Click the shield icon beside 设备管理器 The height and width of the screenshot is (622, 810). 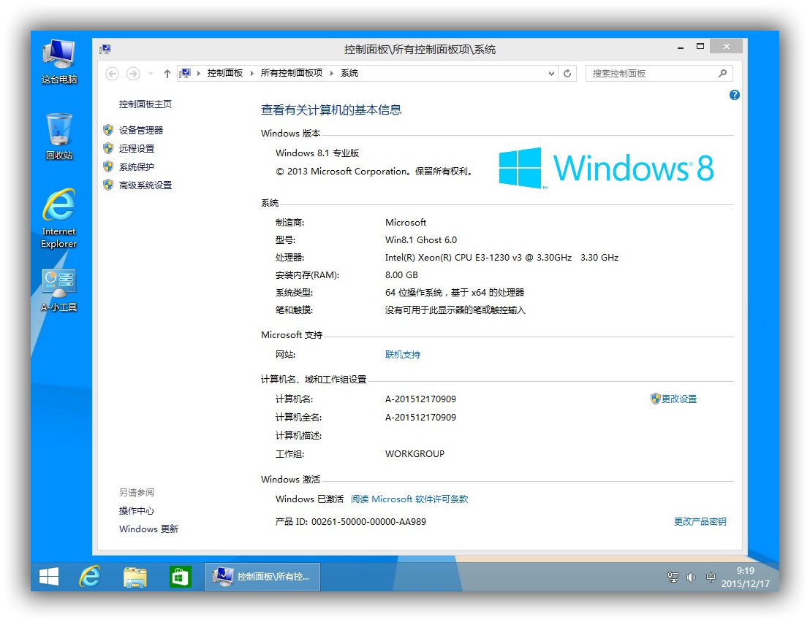[x=108, y=130]
